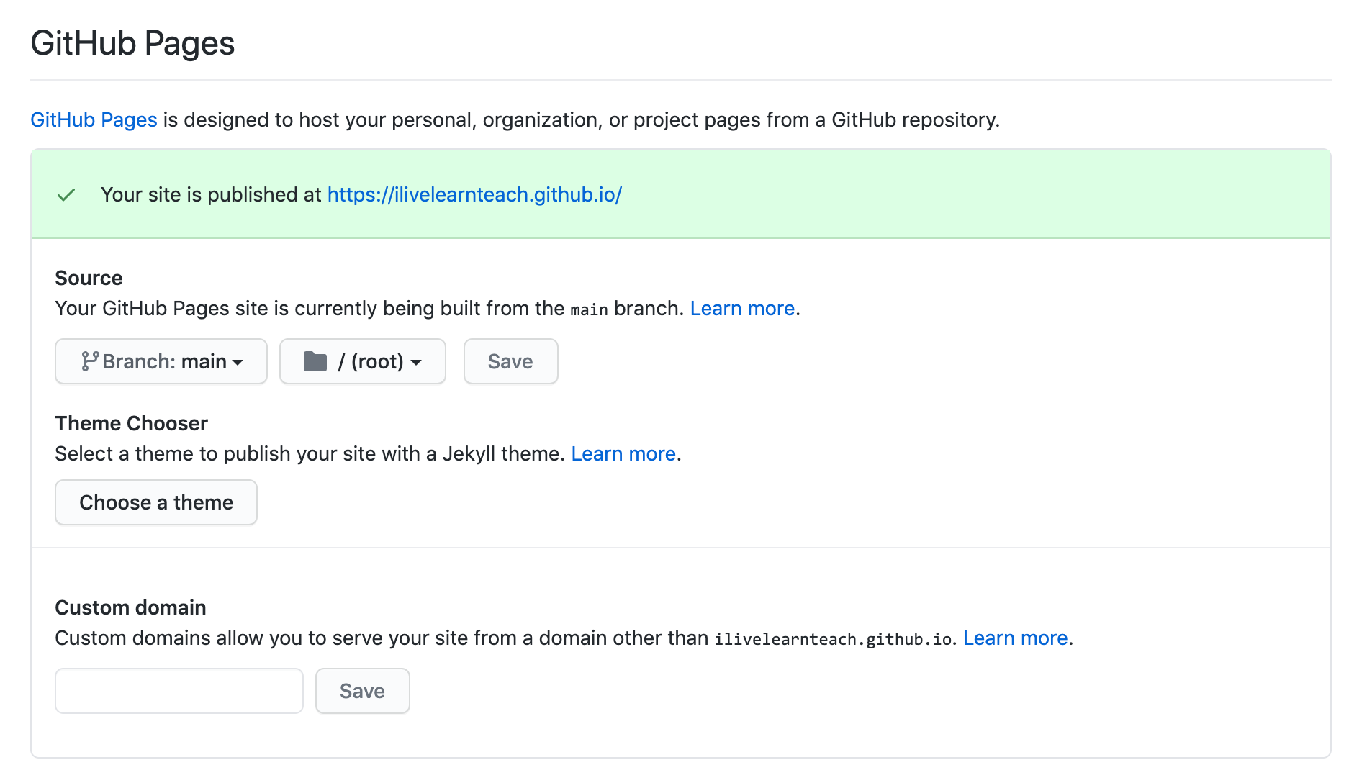The image size is (1349, 783).
Task: Click the green published checkmark icon
Action: pyautogui.click(x=66, y=195)
